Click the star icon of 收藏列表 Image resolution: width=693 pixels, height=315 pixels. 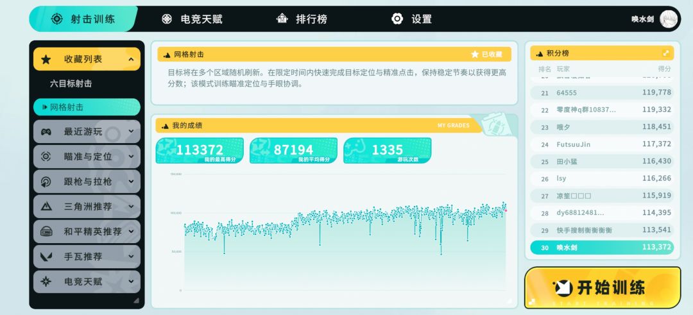tap(46, 59)
